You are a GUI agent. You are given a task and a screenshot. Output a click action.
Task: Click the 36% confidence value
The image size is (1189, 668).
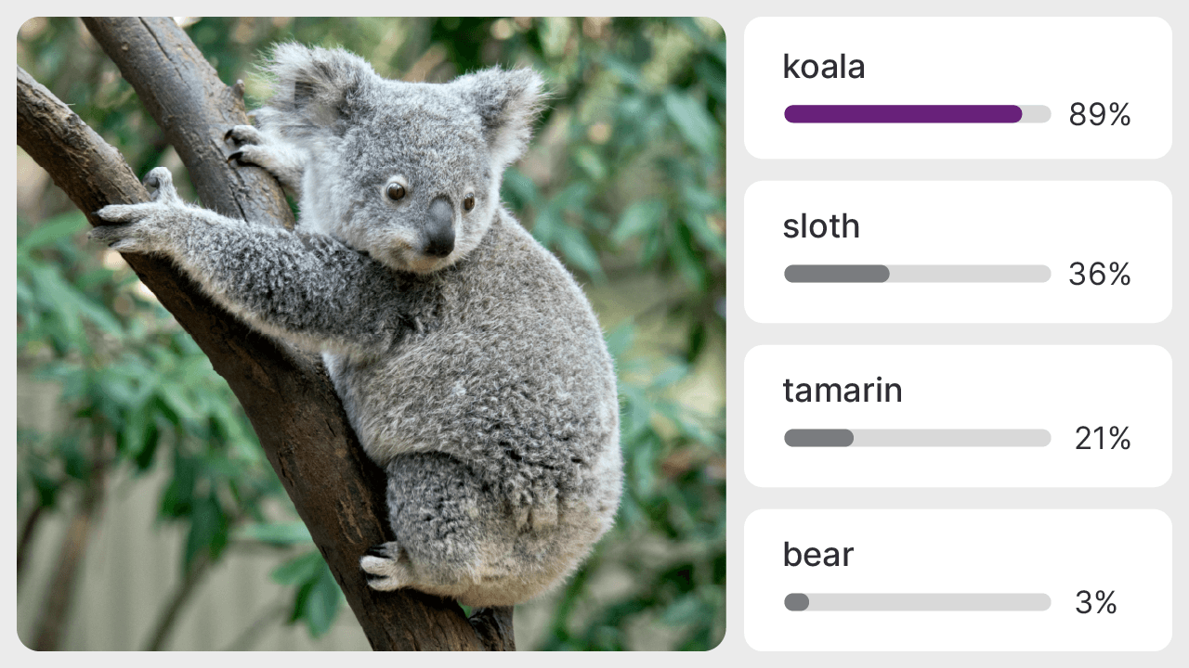(x=1099, y=275)
